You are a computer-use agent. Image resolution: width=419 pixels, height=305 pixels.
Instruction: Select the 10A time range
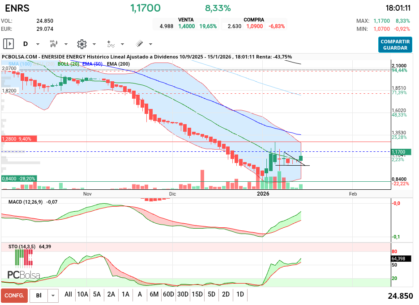point(82,294)
